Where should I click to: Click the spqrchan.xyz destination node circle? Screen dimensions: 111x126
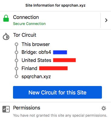pos(16,76)
